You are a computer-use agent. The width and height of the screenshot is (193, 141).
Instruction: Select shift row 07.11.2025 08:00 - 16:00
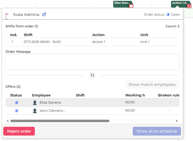(x=92, y=42)
